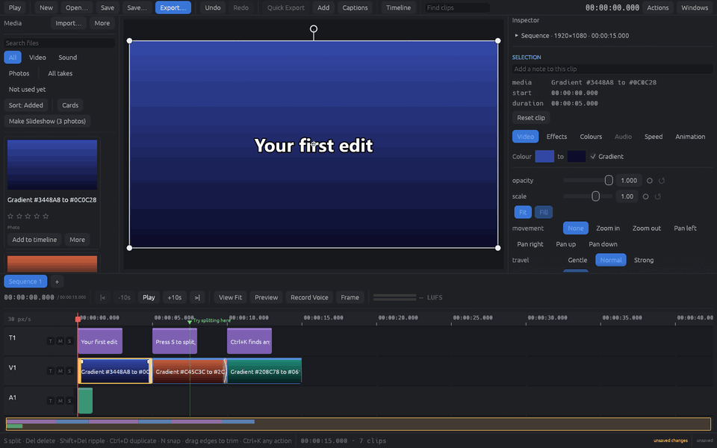Reset opacity with its circular arrow

click(661, 181)
